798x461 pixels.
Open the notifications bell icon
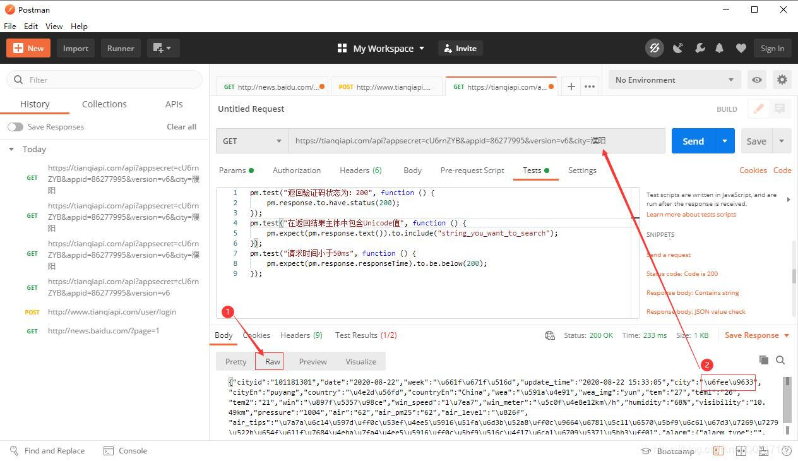click(x=720, y=48)
